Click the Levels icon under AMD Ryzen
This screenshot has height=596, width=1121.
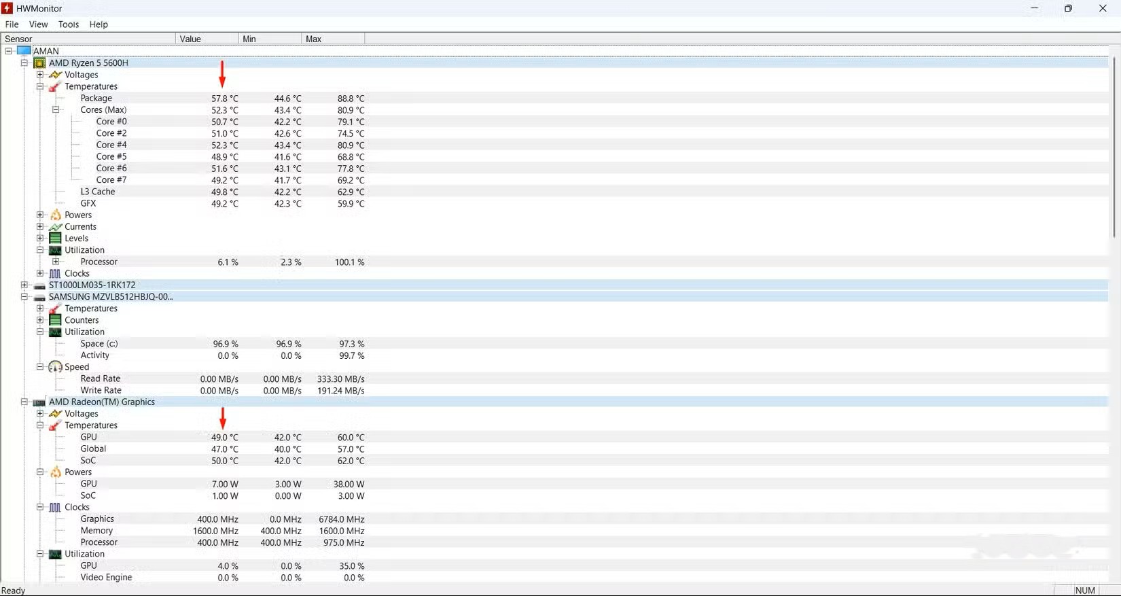click(56, 239)
